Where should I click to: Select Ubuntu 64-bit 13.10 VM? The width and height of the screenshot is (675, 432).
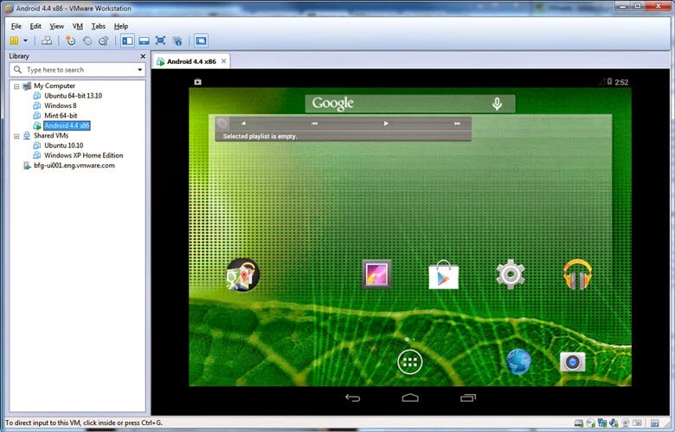[74, 95]
